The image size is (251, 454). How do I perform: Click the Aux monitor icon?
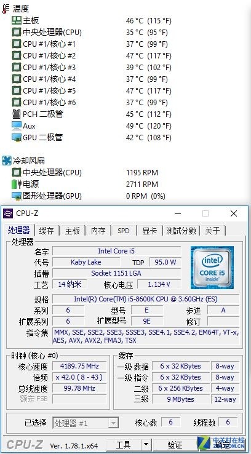point(17,125)
